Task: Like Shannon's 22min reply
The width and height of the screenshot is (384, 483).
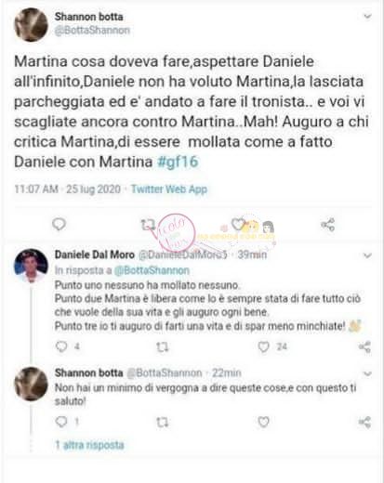Action: click(x=263, y=422)
